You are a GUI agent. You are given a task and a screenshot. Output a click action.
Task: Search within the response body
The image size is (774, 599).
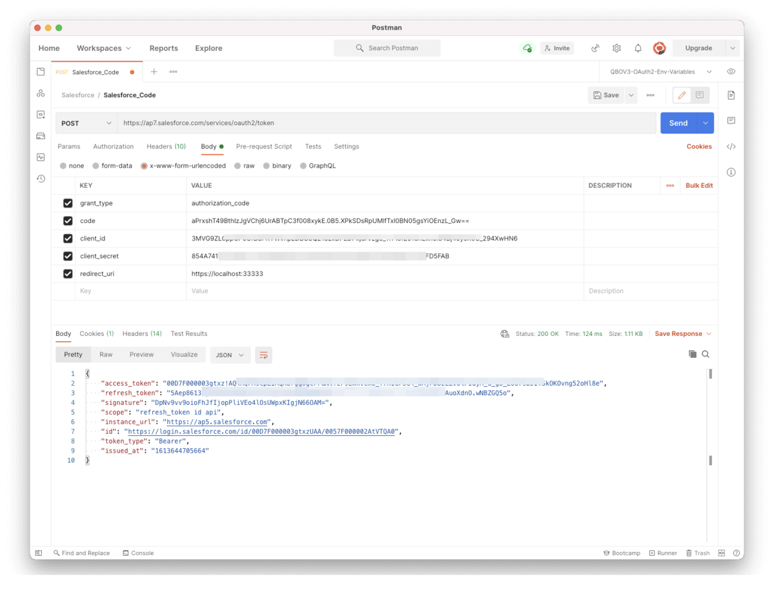[706, 354]
